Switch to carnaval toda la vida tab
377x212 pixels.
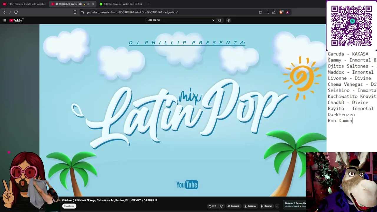tap(24, 4)
